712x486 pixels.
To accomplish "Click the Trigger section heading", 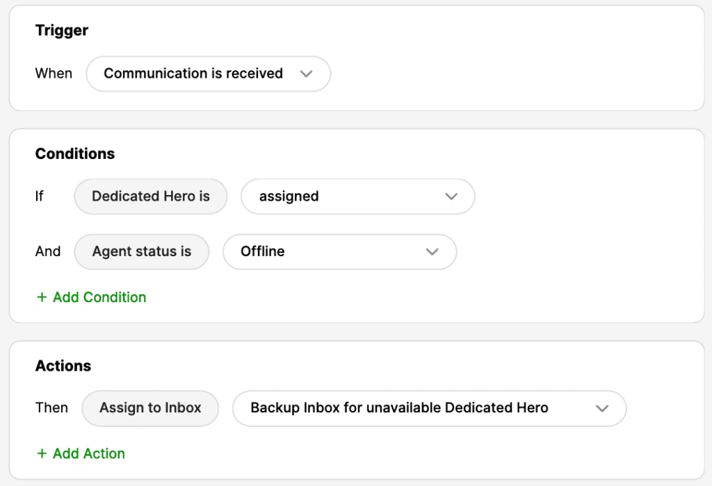I will (62, 31).
